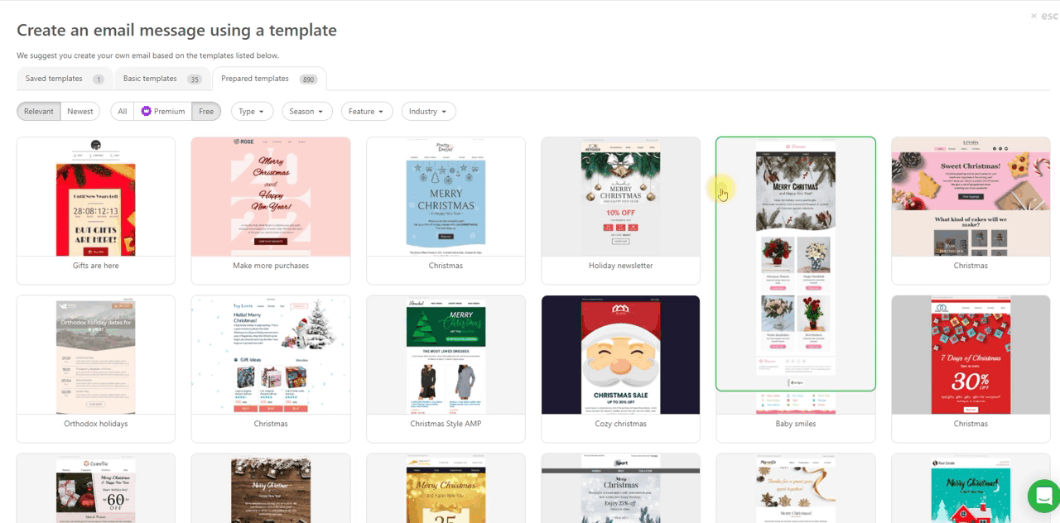Filter by Premium templates

coord(163,111)
